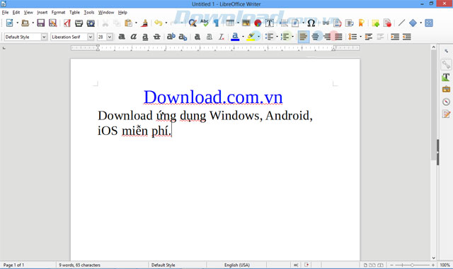This screenshot has width=453, height=269.
Task: Open sidebar Gallery icon
Action: [446, 90]
